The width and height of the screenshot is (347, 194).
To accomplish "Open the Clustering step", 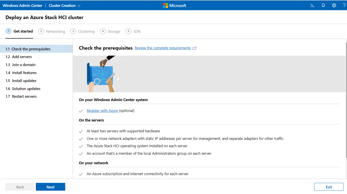I will [86, 31].
